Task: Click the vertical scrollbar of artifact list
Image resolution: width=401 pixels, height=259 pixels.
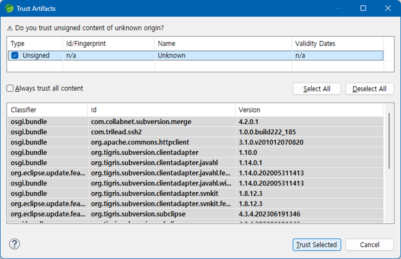Action: 389,141
